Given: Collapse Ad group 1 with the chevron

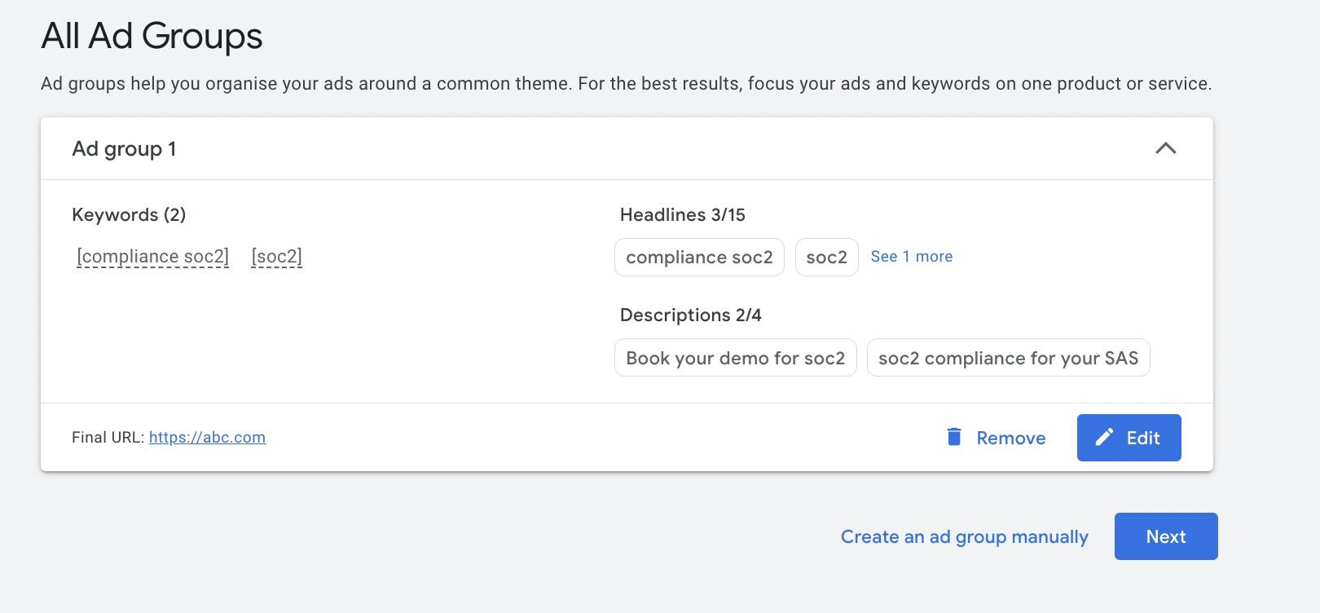Looking at the screenshot, I should pos(1166,148).
